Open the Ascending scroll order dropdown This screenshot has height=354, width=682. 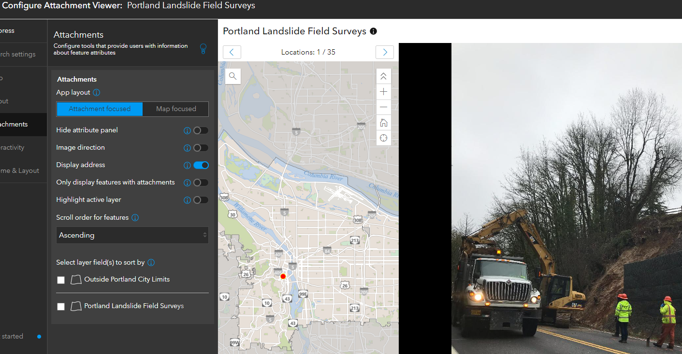click(132, 235)
